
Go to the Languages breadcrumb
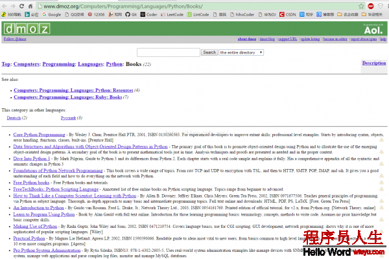91,64
